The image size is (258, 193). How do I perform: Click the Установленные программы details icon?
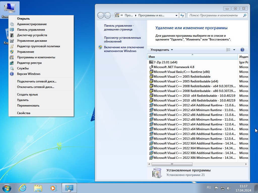click(157, 173)
